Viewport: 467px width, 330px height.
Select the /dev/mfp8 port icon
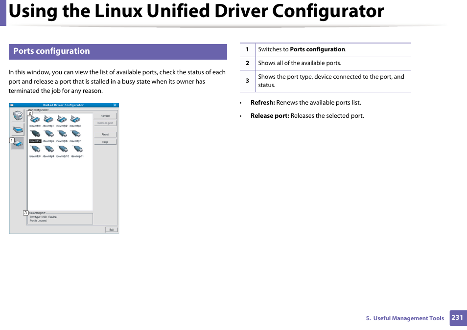pyautogui.click(x=35, y=149)
